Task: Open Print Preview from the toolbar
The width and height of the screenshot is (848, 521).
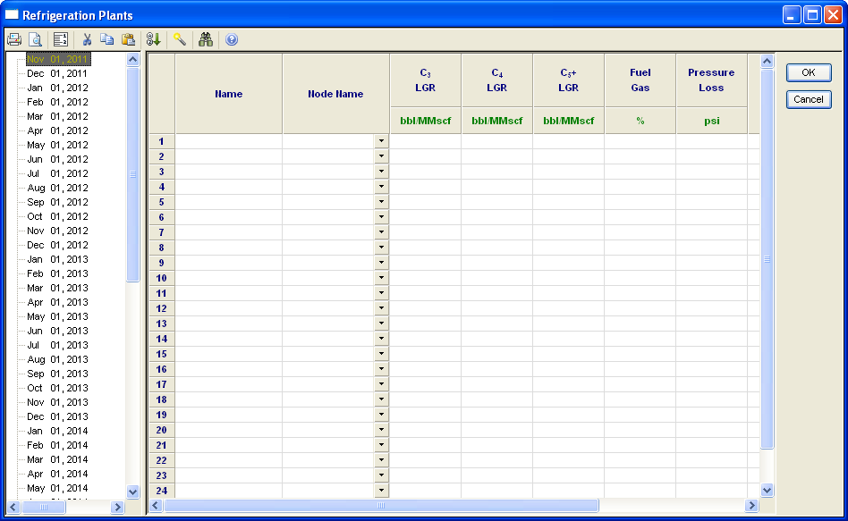Action: coord(35,39)
